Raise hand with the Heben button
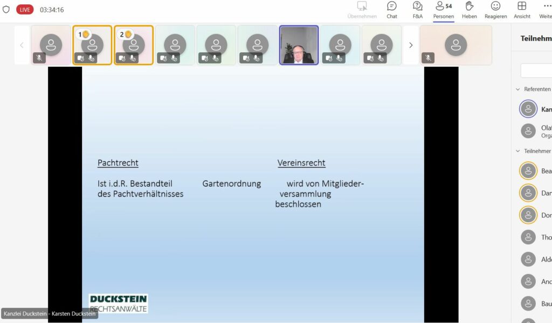 click(x=469, y=10)
